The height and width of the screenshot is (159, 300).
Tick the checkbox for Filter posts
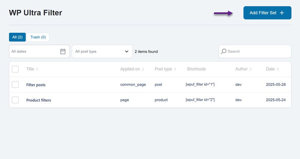tap(15, 85)
